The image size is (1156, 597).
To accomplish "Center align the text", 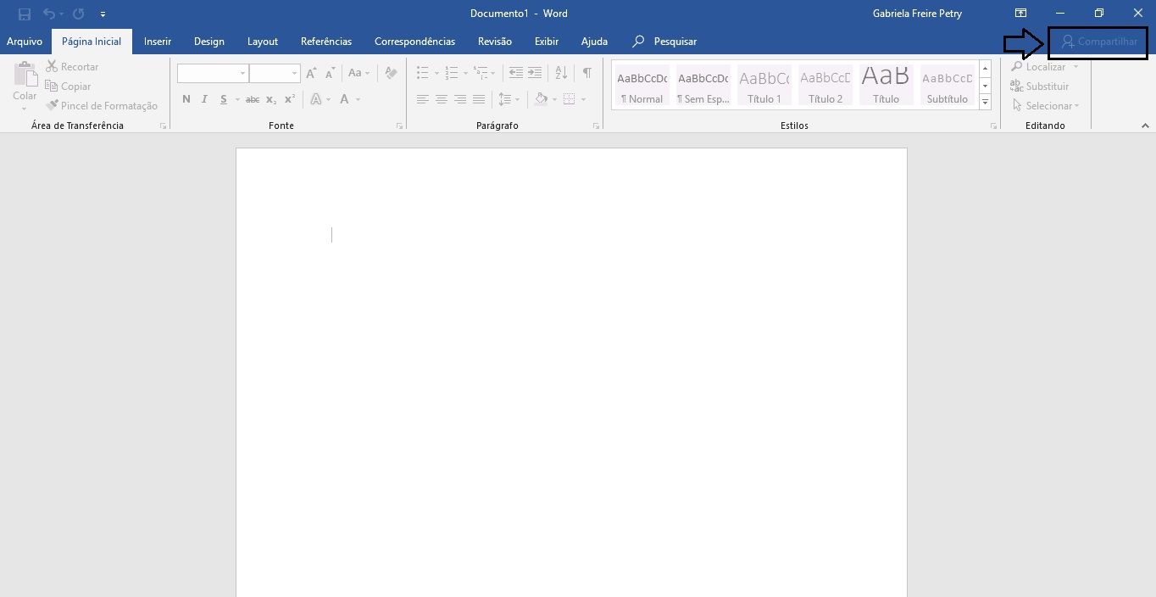I will click(x=442, y=99).
